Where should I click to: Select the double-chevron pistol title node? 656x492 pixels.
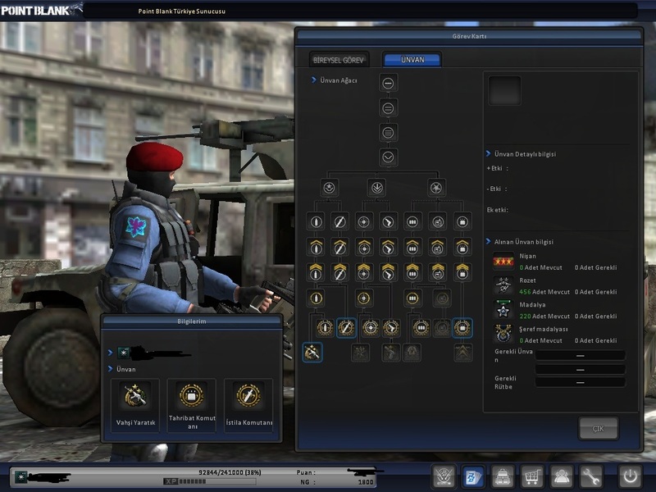click(x=388, y=272)
